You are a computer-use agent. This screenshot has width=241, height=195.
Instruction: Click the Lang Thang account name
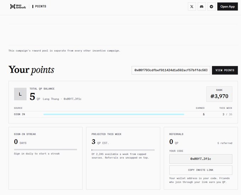51,99
